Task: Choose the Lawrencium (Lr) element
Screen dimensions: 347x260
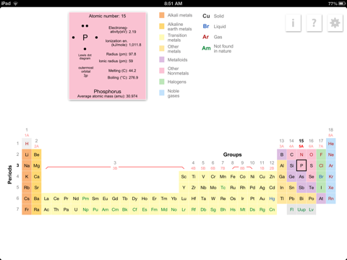Action: (x=184, y=209)
